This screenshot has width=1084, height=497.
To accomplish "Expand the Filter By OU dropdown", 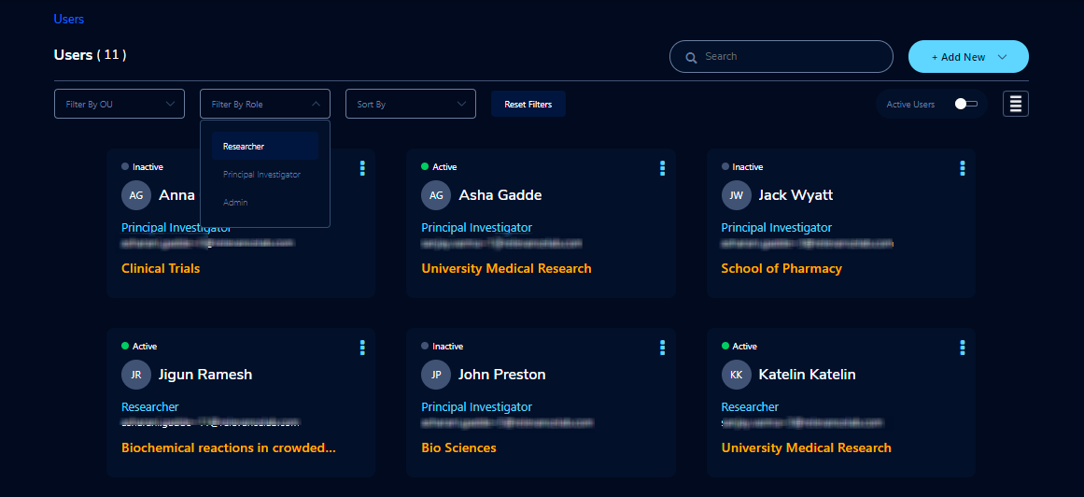I will (x=120, y=104).
